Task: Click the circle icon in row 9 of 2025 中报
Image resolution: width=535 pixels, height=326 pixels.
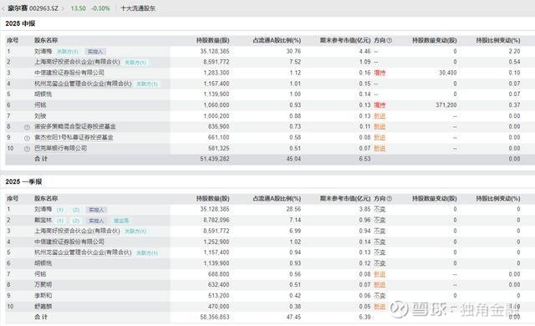Action: pyautogui.click(x=27, y=138)
